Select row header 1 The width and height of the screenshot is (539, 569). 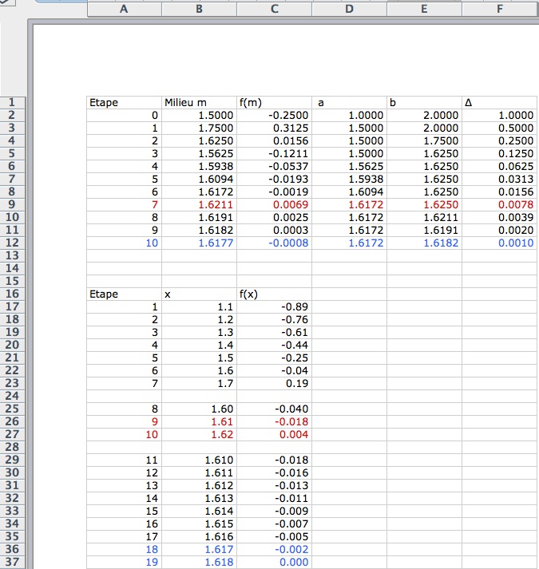coord(14,103)
